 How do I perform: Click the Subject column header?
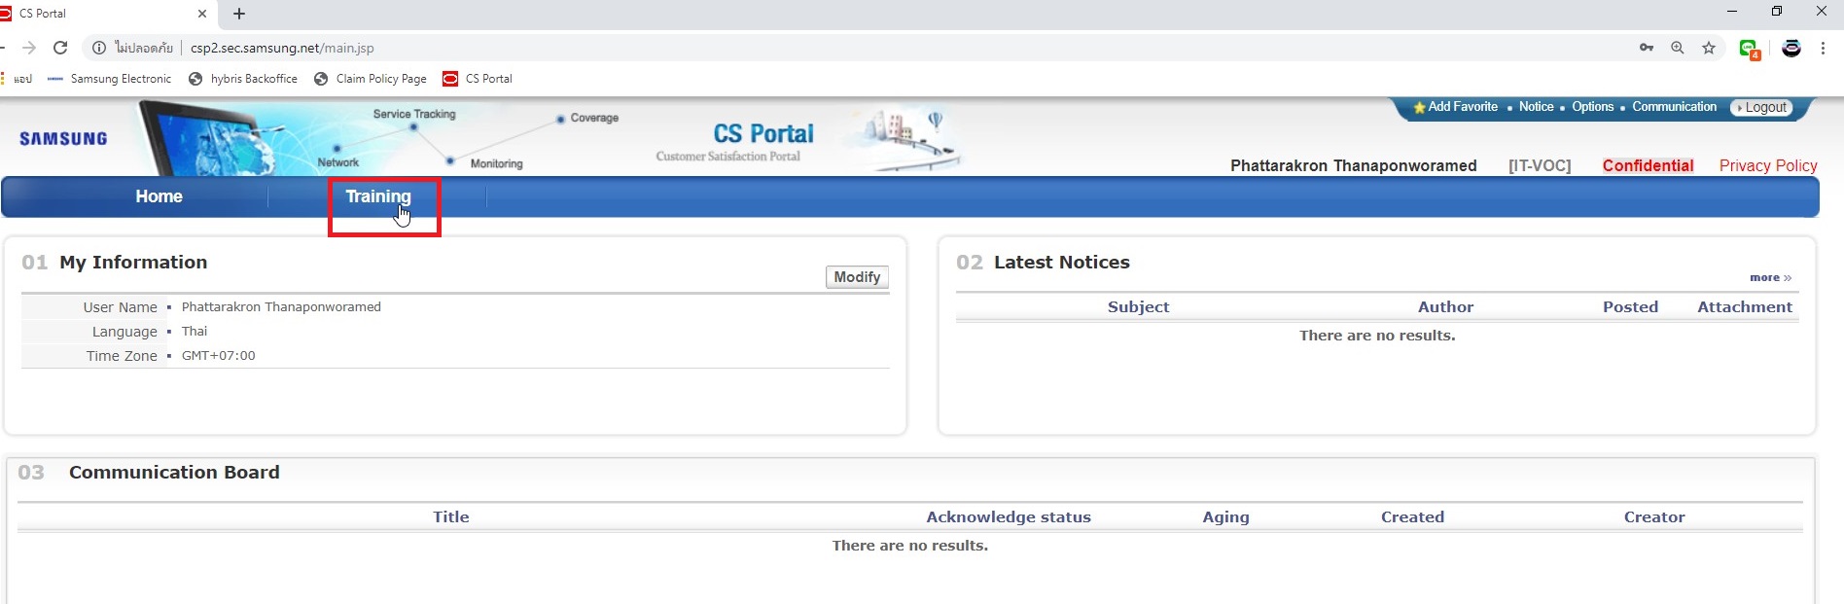1138,306
